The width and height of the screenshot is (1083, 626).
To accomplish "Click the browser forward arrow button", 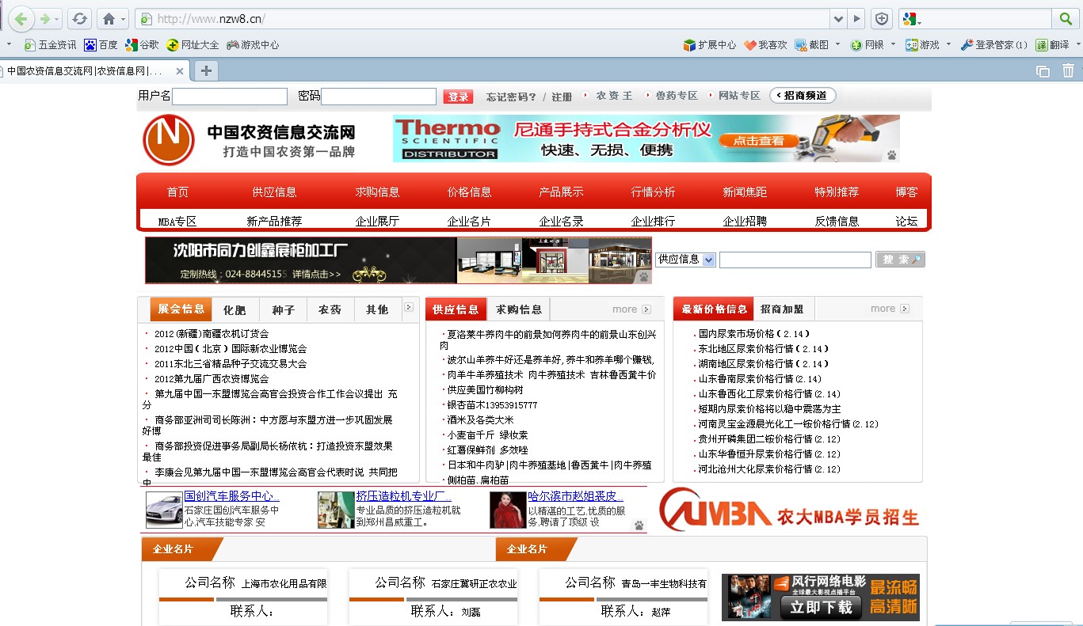I will click(x=47, y=18).
